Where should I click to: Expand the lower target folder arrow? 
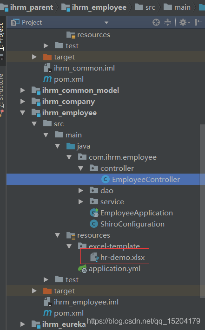pos(34,291)
